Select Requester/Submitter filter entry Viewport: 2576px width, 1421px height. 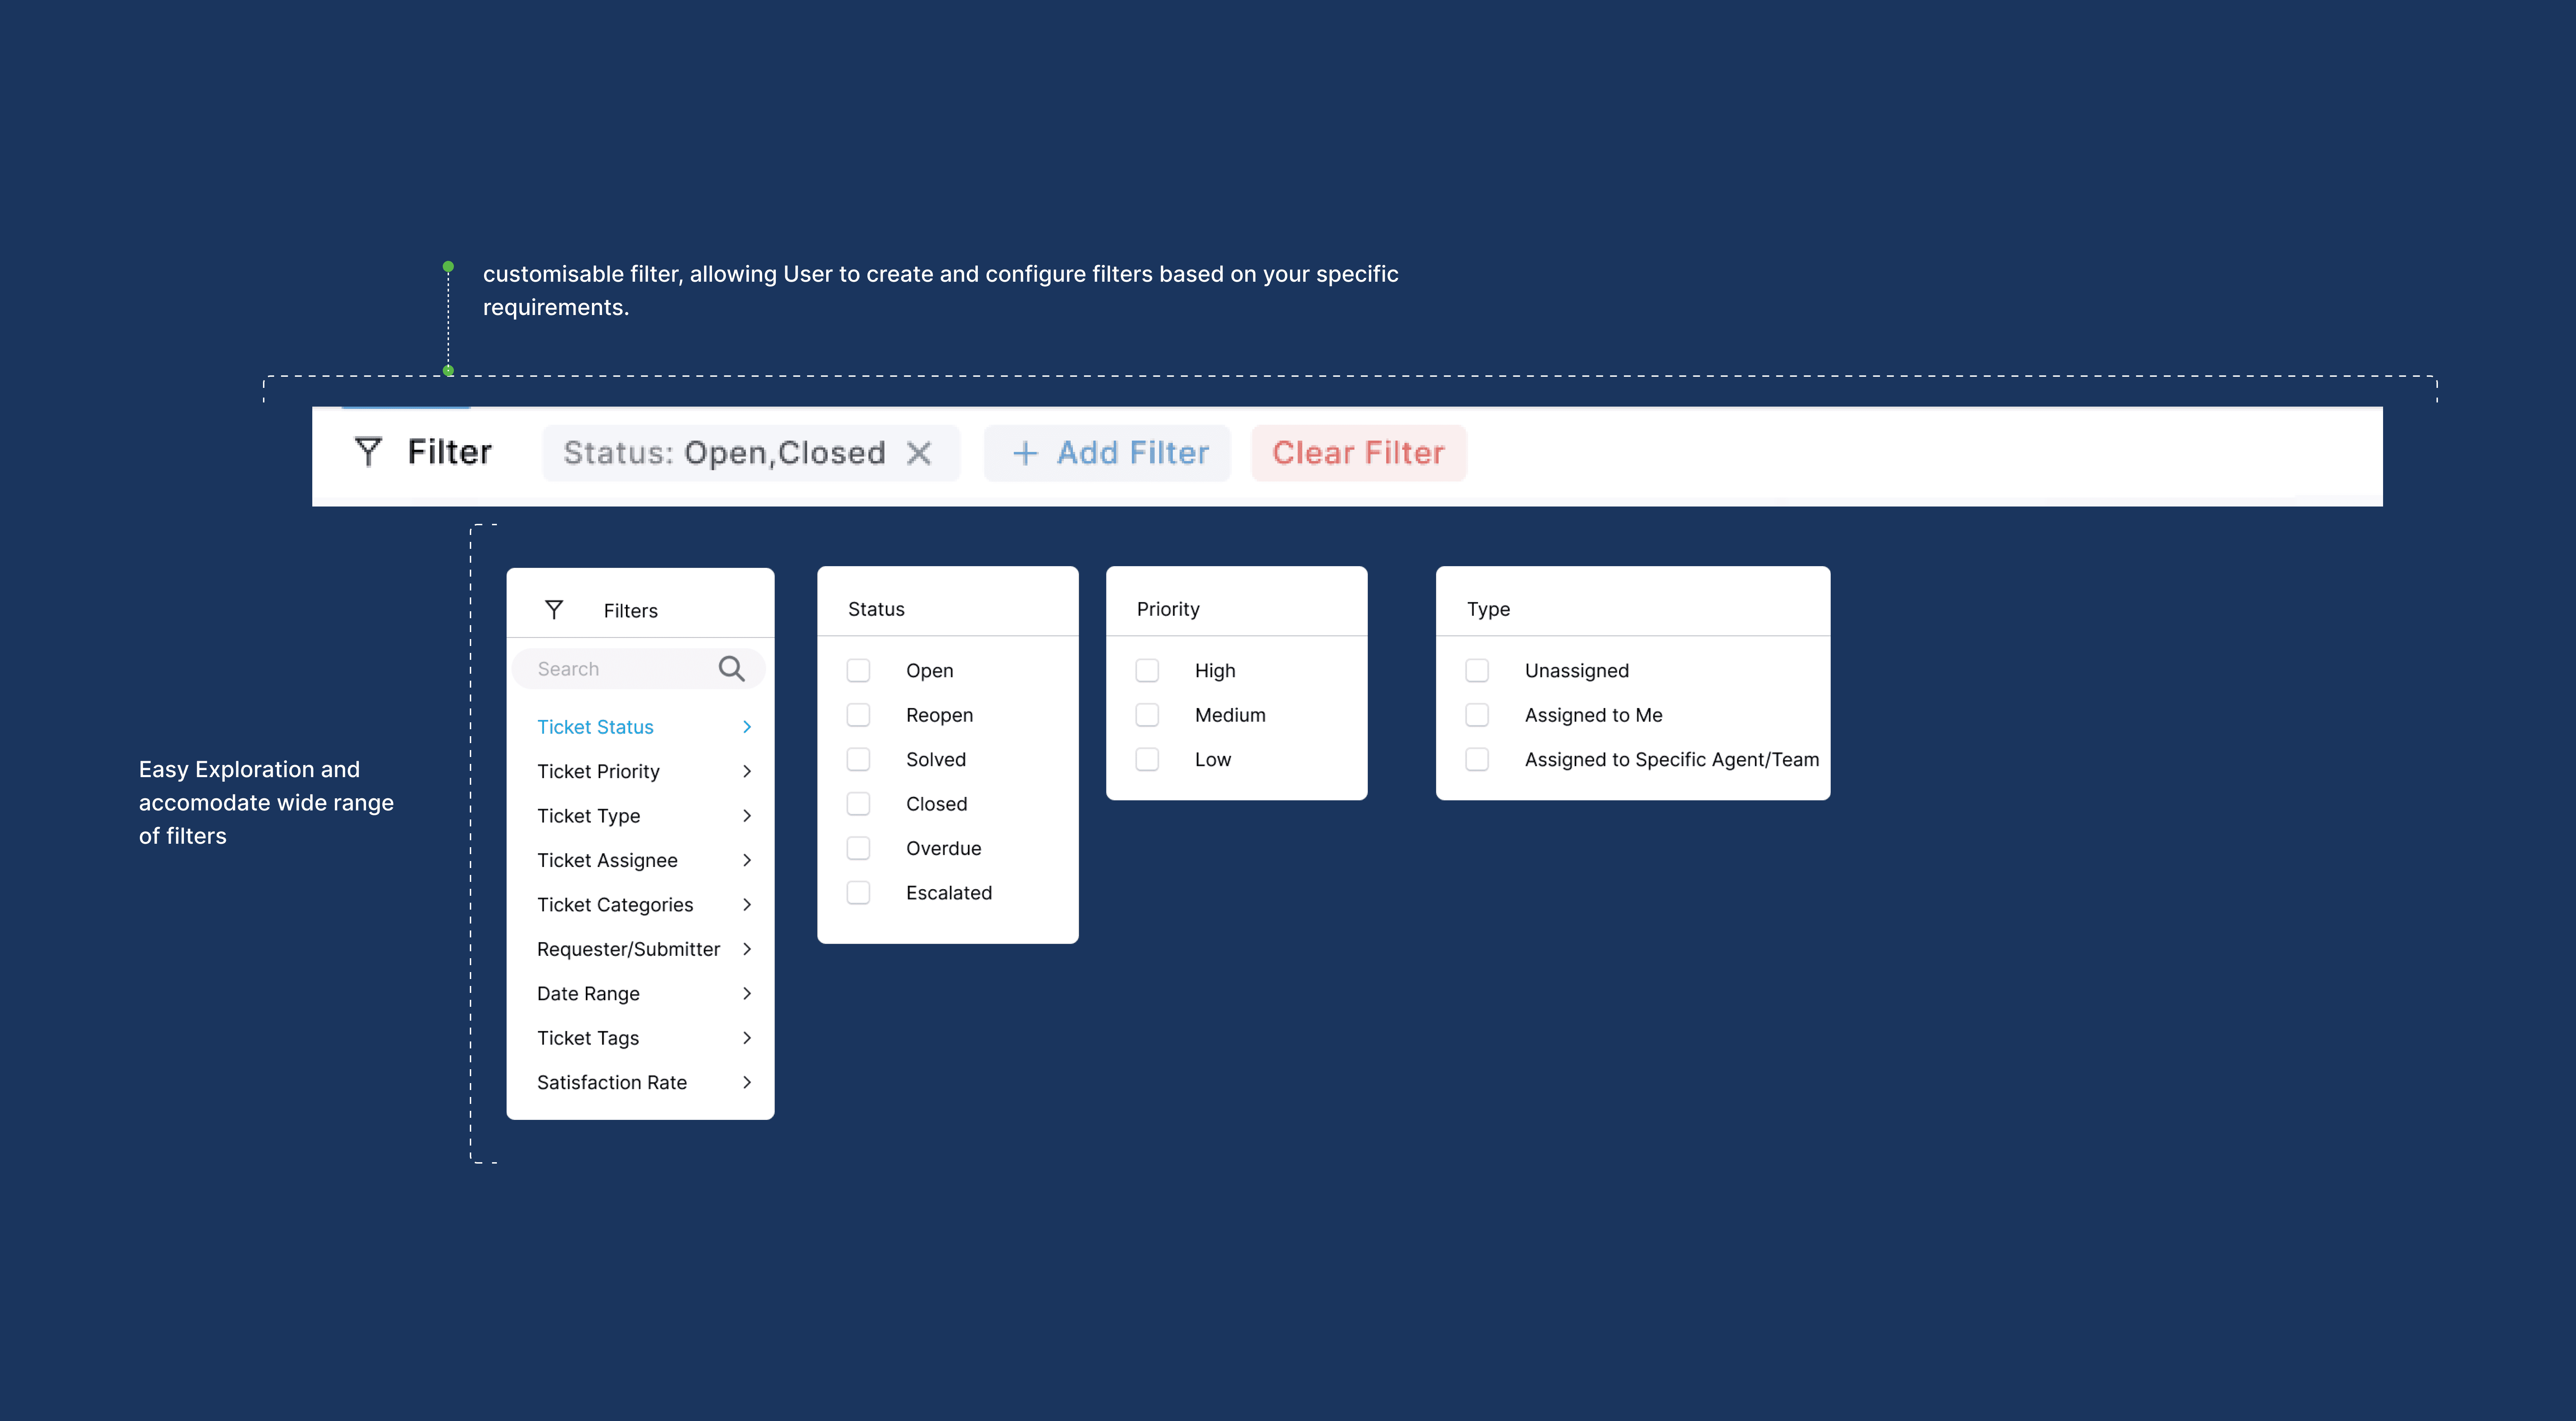(628, 949)
